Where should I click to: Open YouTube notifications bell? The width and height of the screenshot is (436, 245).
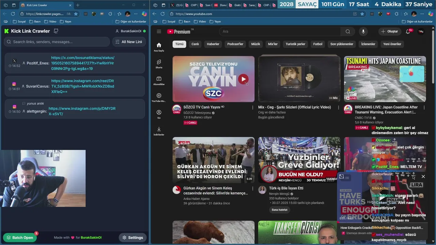(x=408, y=31)
